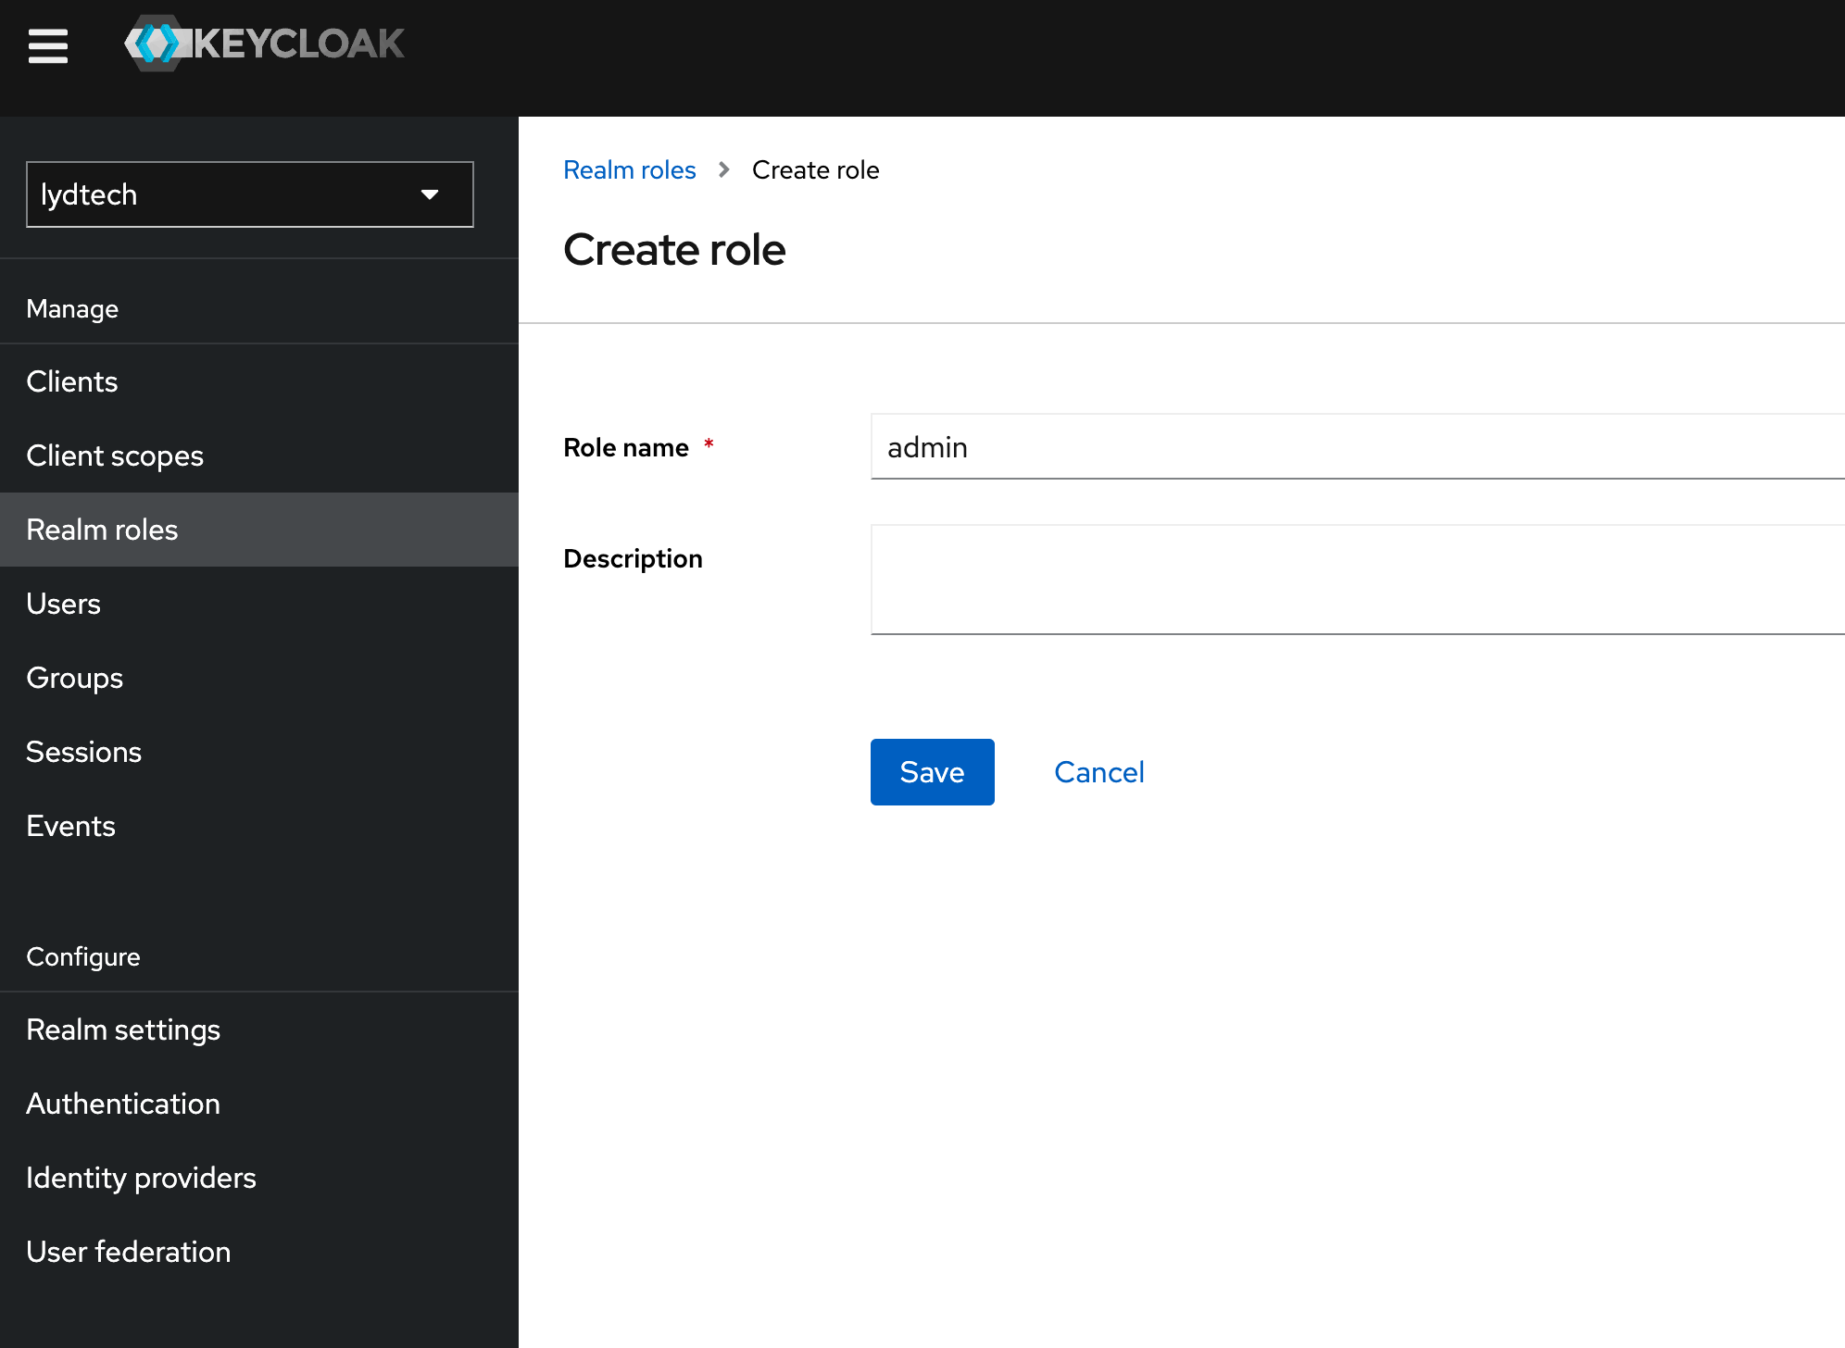Open Groups in the sidebar
This screenshot has height=1348, width=1845.
(x=259, y=678)
